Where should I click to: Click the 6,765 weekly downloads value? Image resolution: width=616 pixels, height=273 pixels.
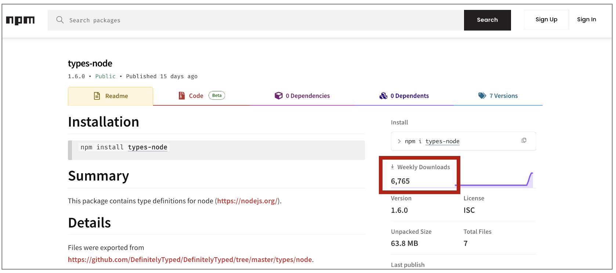coord(400,181)
